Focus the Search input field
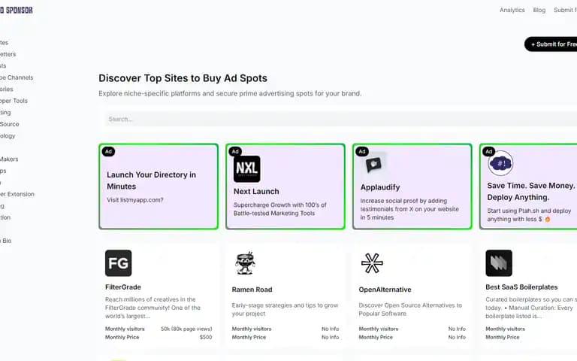This screenshot has height=361, width=577. 341,119
